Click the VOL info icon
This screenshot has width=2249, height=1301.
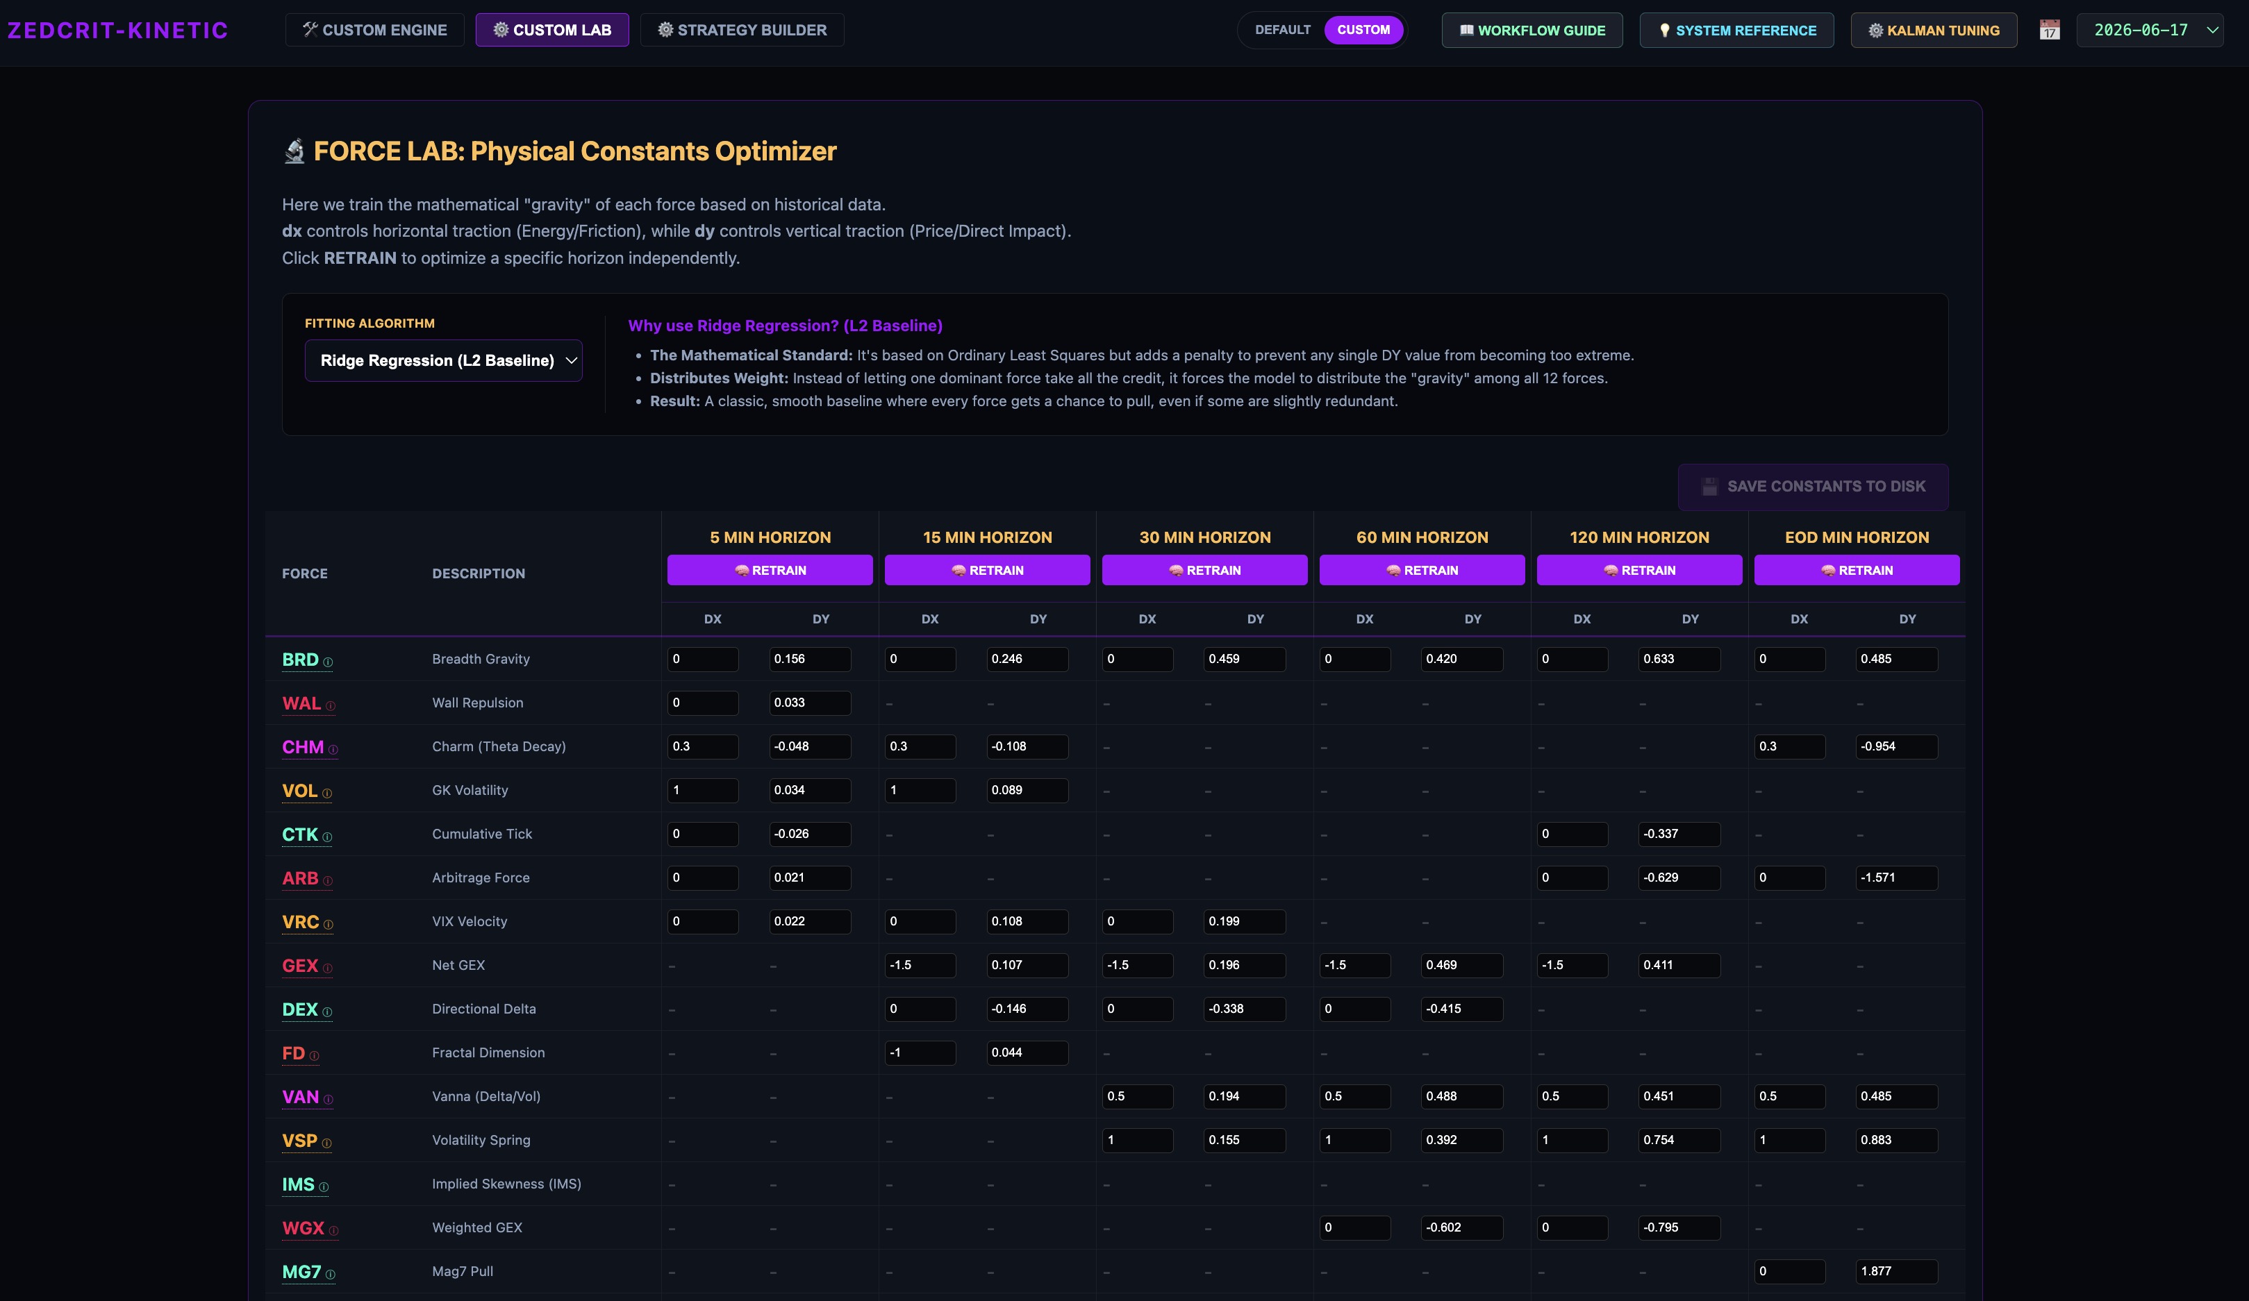pyautogui.click(x=326, y=794)
